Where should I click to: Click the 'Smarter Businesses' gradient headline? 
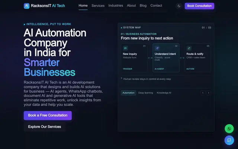coord(49,67)
